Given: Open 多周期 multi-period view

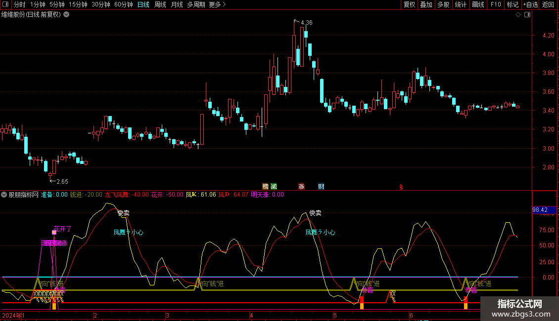Looking at the screenshot, I should (196, 4).
